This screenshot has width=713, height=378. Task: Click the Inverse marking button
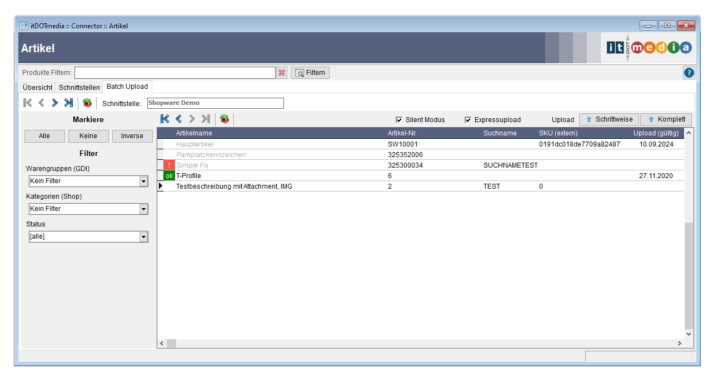pyautogui.click(x=132, y=136)
